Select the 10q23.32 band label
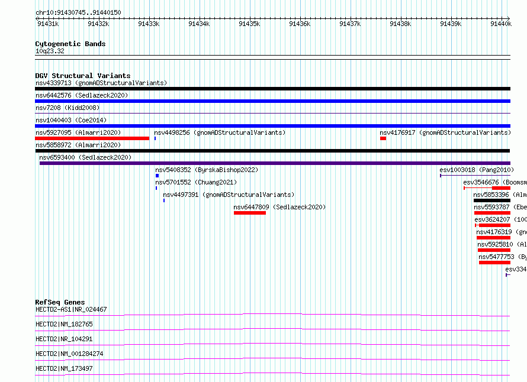This screenshot has height=382, width=527. pyautogui.click(x=50, y=51)
